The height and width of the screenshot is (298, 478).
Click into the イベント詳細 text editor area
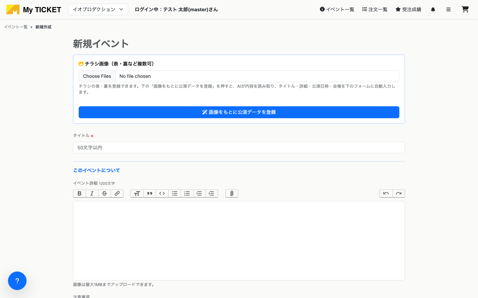click(x=239, y=241)
